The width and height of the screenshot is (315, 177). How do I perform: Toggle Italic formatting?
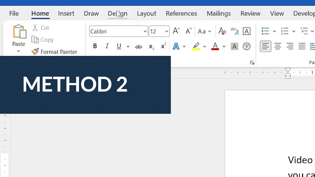107,46
